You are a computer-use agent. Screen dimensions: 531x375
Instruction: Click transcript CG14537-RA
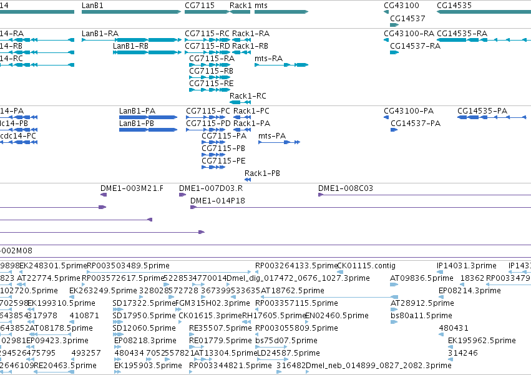[394, 52]
